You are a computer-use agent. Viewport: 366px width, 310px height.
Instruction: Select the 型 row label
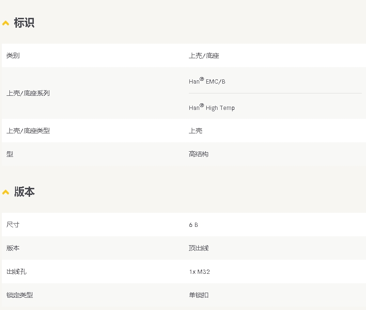[9, 154]
